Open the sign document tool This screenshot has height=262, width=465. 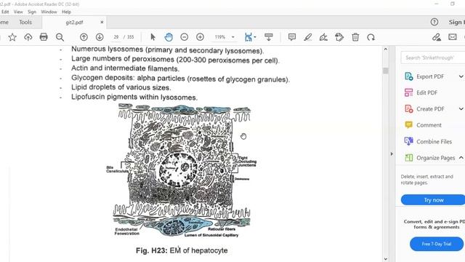tap(323, 37)
